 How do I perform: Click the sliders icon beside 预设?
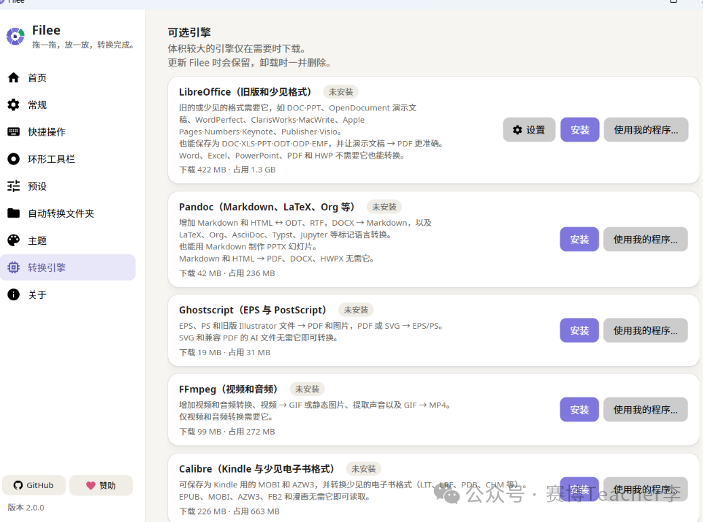click(14, 186)
